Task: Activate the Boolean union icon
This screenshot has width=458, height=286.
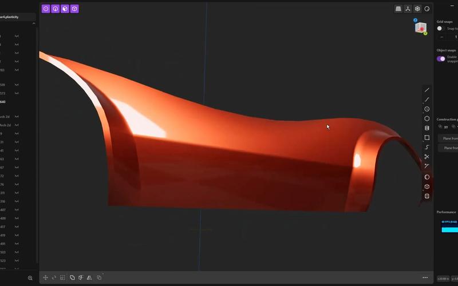Action: [72, 277]
